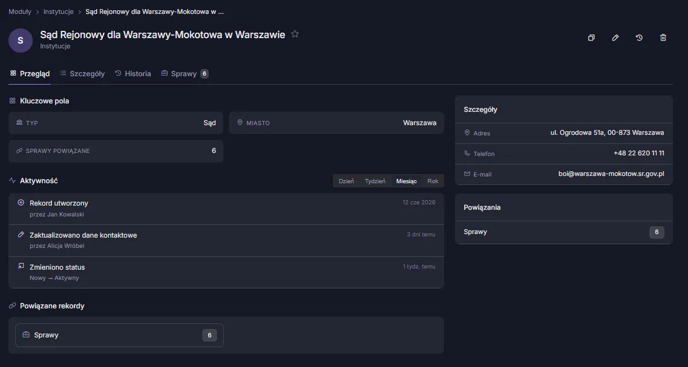Switch to the Szczegóły tab

click(82, 74)
